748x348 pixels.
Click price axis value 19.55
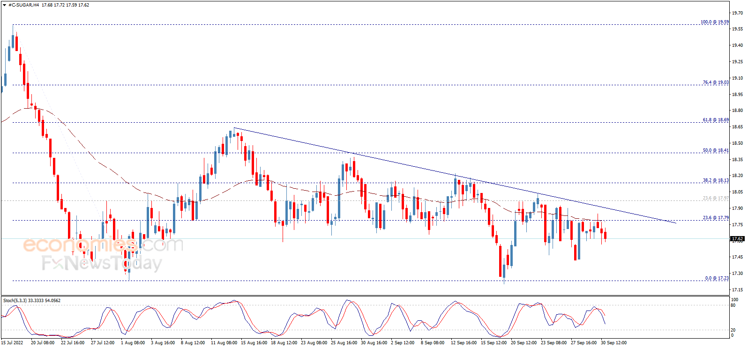[x=737, y=29]
